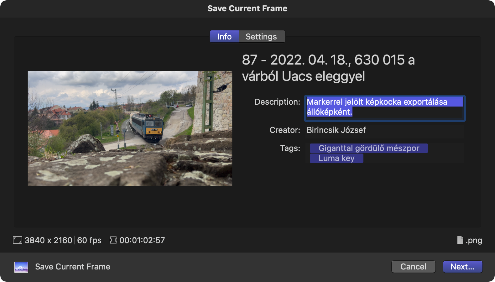Click the 60 fps frame rate text
This screenshot has height=282, width=495.
tap(89, 240)
